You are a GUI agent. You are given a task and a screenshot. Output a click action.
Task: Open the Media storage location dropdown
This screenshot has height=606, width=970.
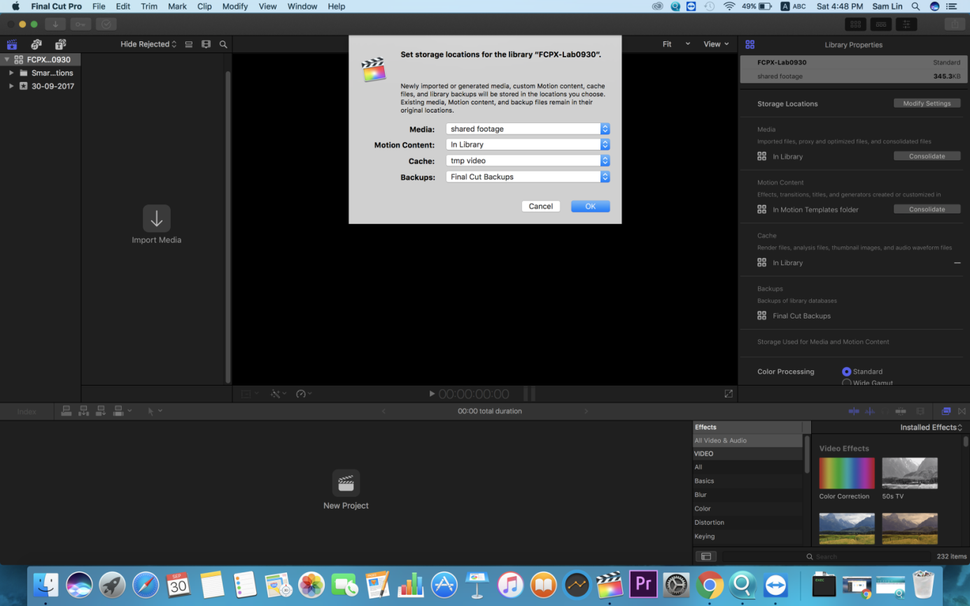(x=528, y=129)
